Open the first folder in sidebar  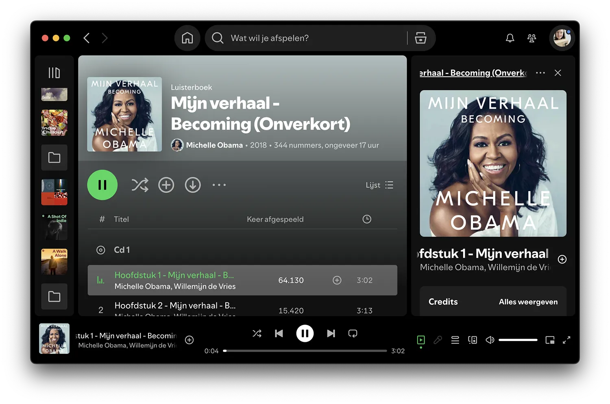54,157
